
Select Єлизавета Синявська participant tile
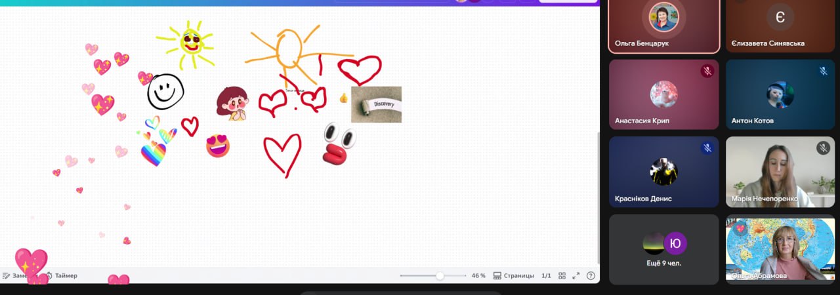click(x=780, y=26)
